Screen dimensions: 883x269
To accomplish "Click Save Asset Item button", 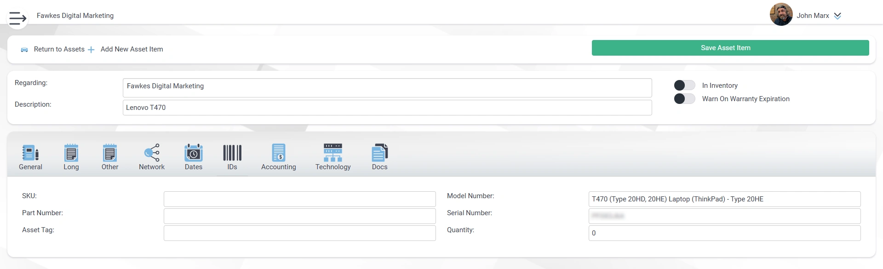I will pos(730,48).
